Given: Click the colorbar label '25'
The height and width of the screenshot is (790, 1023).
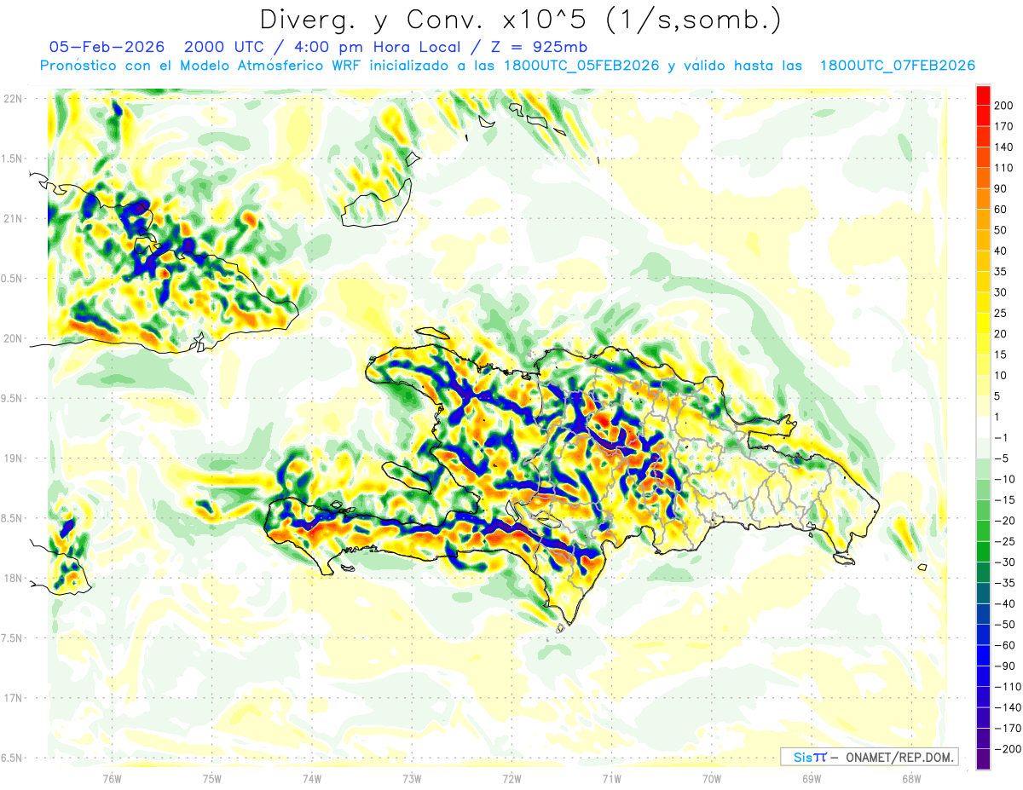Looking at the screenshot, I should [1001, 314].
